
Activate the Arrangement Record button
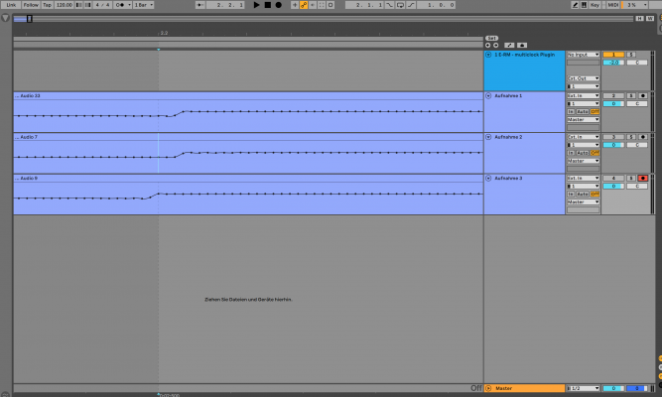pyautogui.click(x=278, y=5)
